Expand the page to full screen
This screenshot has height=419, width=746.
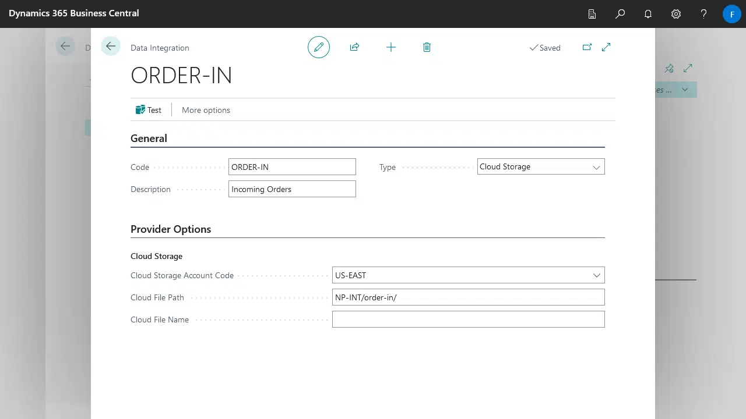pyautogui.click(x=606, y=47)
